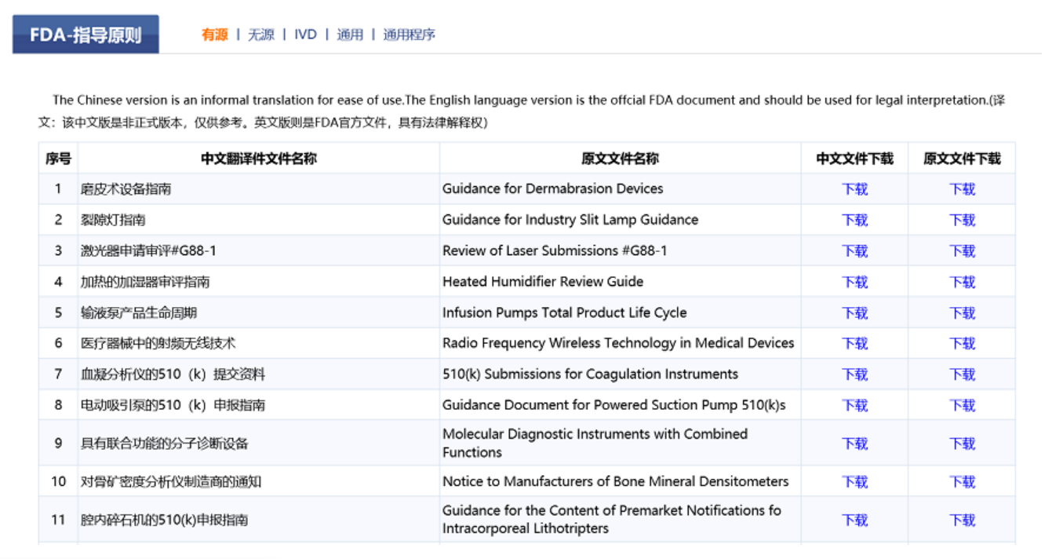Click the 中文文件下载 column header

point(854,159)
